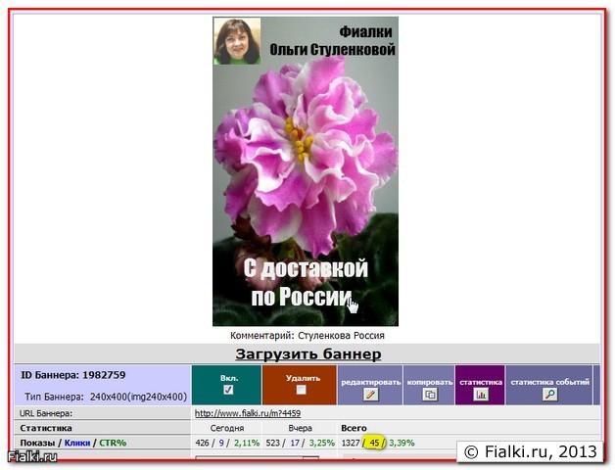Click the копировать button label
This screenshot has width=615, height=470.
430,382
